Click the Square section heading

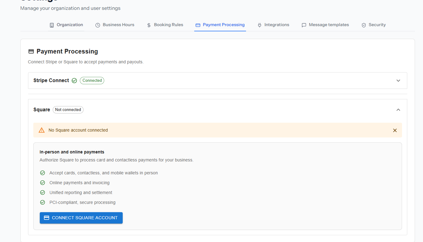coord(42,110)
